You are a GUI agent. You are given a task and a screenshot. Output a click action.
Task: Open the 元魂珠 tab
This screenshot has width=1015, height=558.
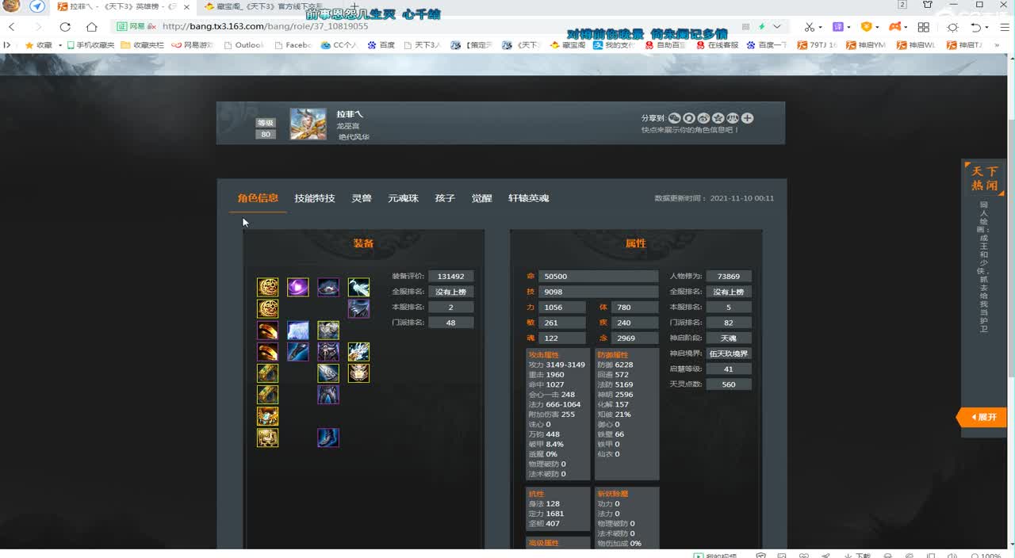pyautogui.click(x=403, y=198)
